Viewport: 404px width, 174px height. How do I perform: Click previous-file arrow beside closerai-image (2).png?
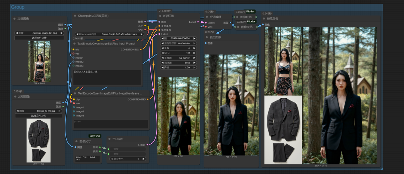point(17,33)
